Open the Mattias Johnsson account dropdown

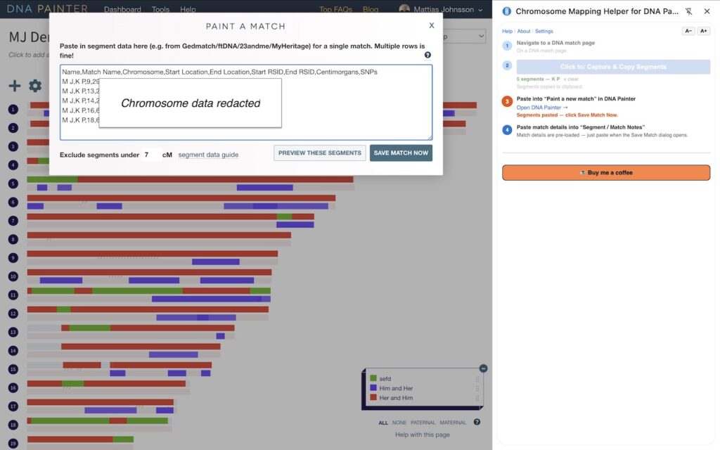pyautogui.click(x=441, y=10)
